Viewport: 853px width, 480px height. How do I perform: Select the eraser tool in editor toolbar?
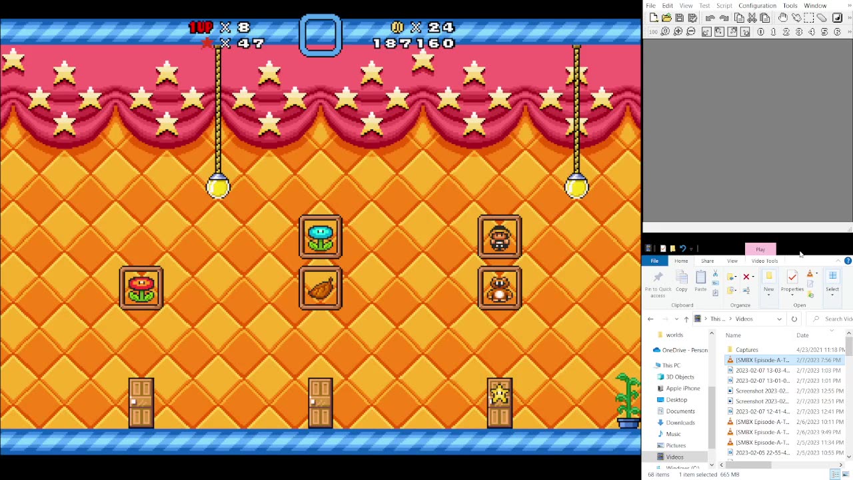[822, 18]
